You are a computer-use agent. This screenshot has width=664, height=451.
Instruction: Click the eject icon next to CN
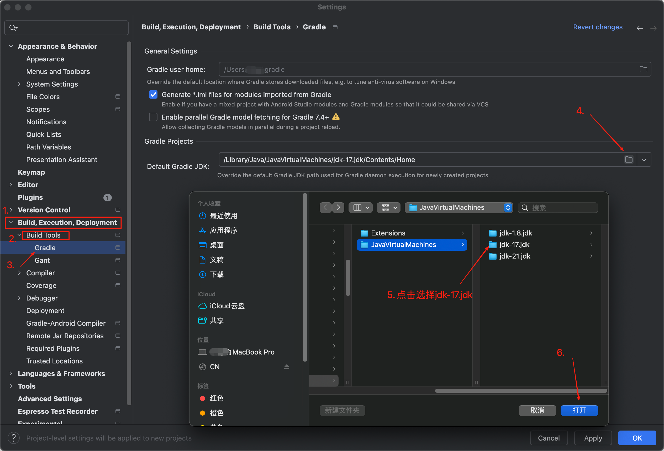pos(287,367)
